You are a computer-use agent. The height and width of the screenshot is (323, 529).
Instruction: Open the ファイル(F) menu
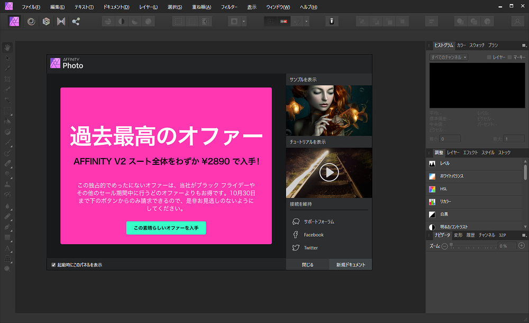[31, 7]
